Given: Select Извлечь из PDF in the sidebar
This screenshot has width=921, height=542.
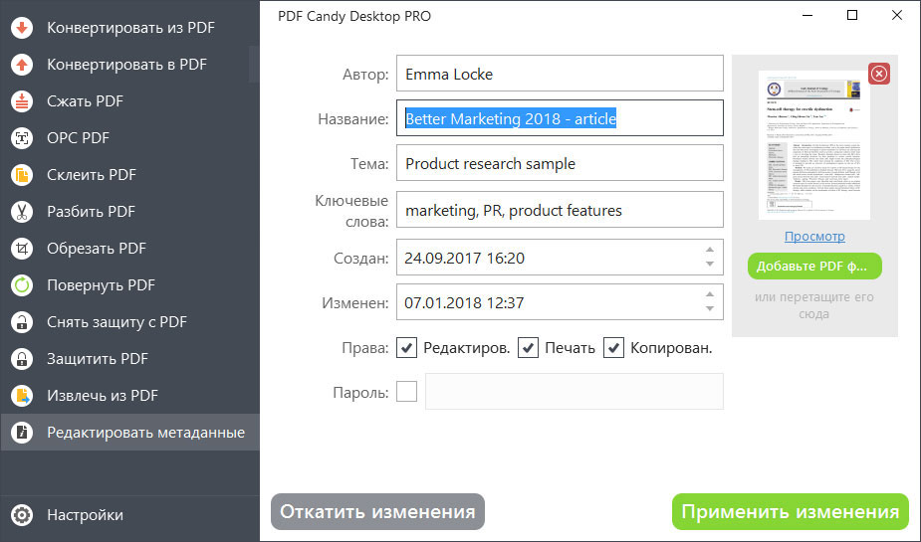Looking at the screenshot, I should point(103,396).
